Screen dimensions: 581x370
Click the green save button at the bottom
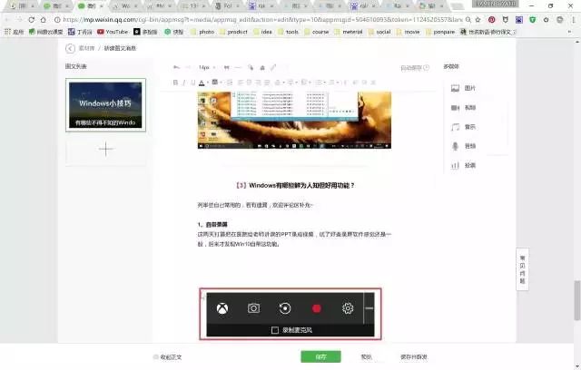point(320,357)
